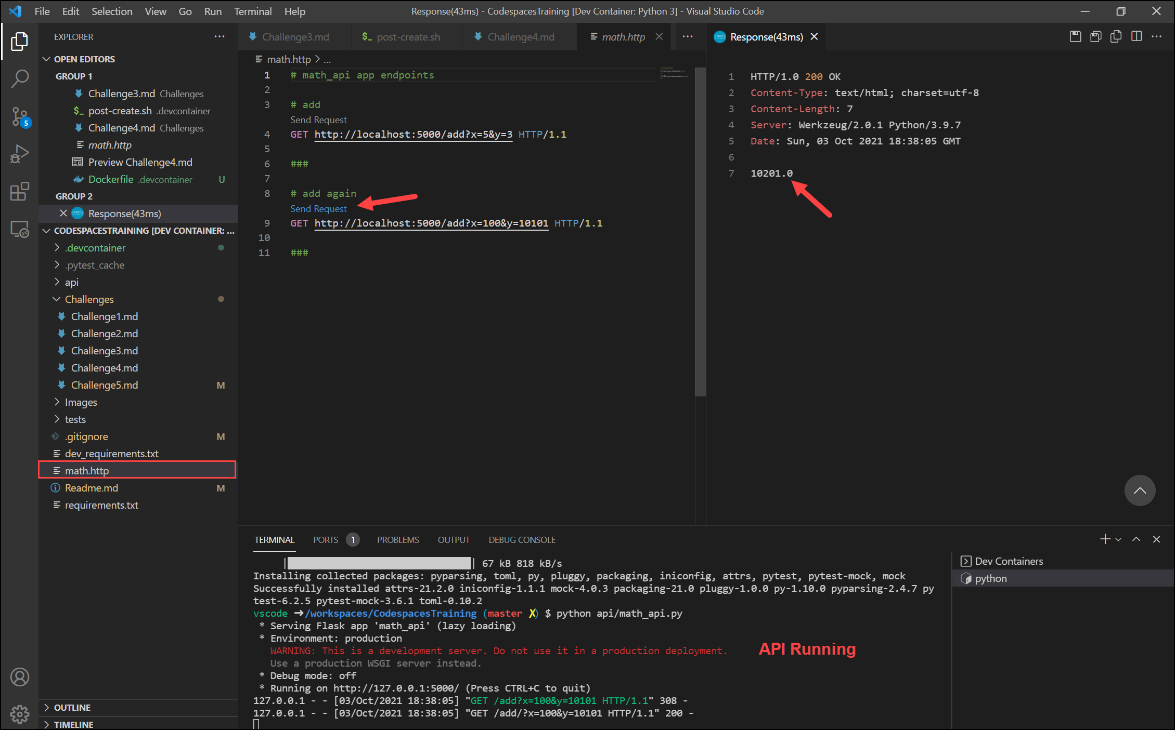Click the Explorer views and more actions ellipsis
This screenshot has width=1175, height=730.
click(x=219, y=36)
